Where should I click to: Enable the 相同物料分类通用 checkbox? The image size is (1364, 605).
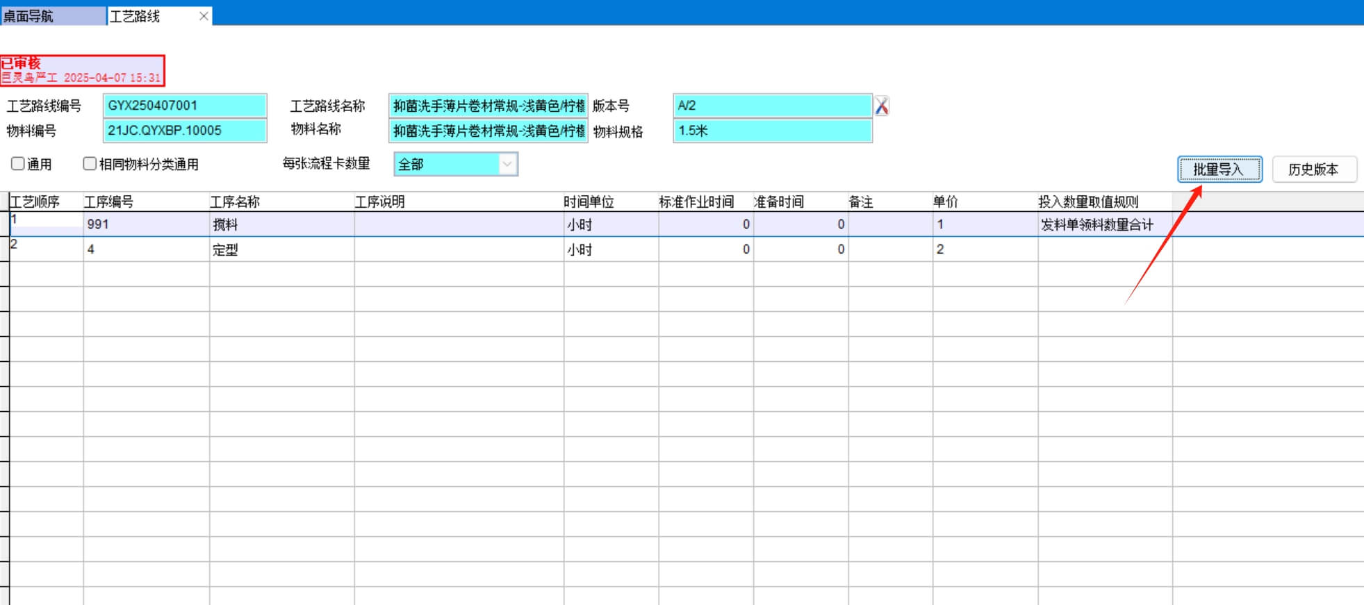tap(90, 164)
